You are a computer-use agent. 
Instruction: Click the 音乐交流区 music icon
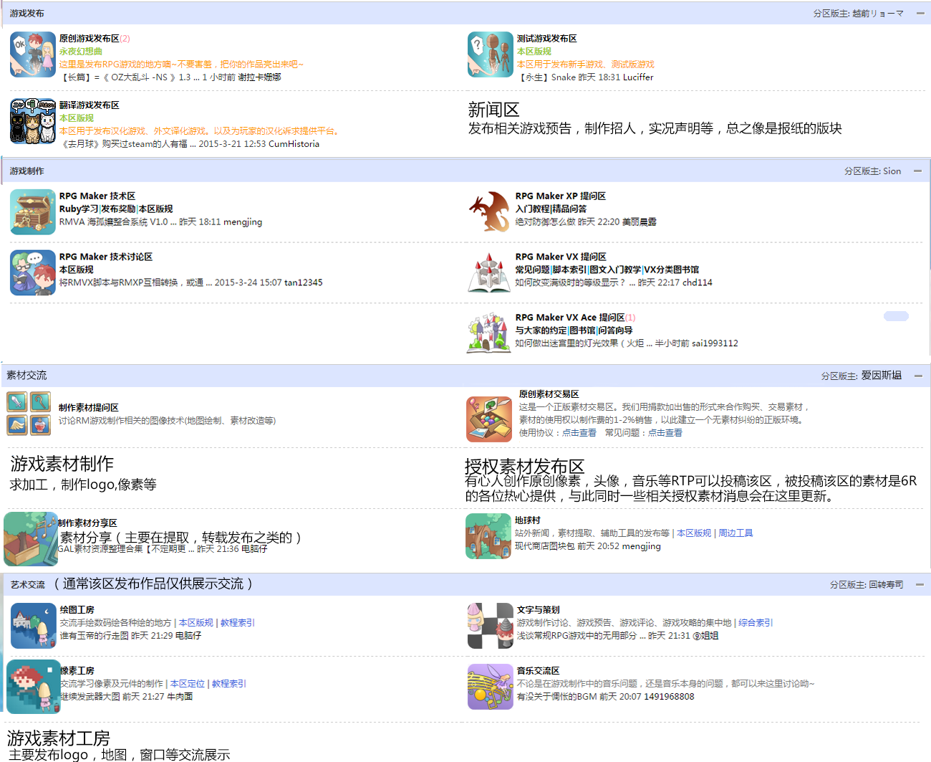pyautogui.click(x=491, y=687)
